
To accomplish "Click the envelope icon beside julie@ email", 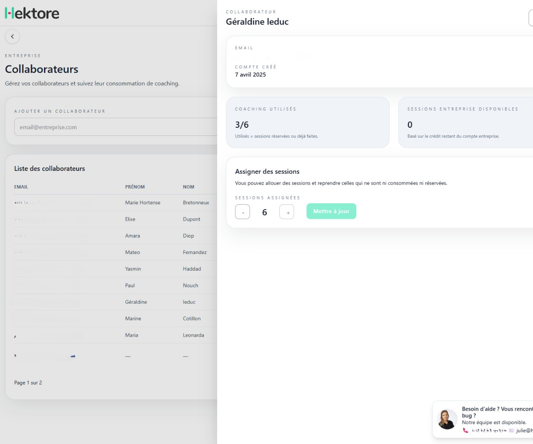I will [511, 430].
